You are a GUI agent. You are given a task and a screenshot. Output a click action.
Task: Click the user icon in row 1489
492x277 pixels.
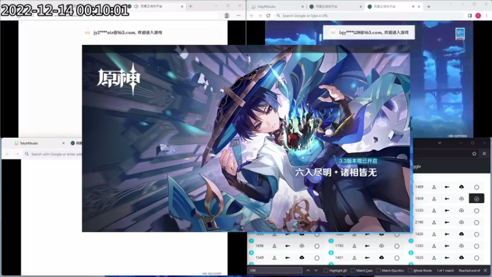tap(434, 187)
